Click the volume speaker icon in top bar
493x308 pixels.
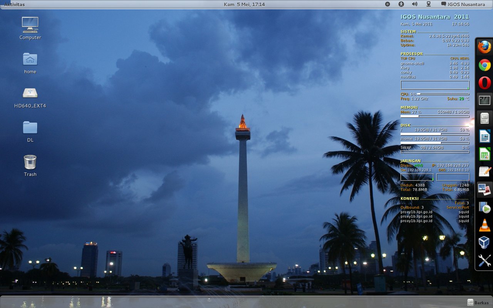[x=414, y=4]
